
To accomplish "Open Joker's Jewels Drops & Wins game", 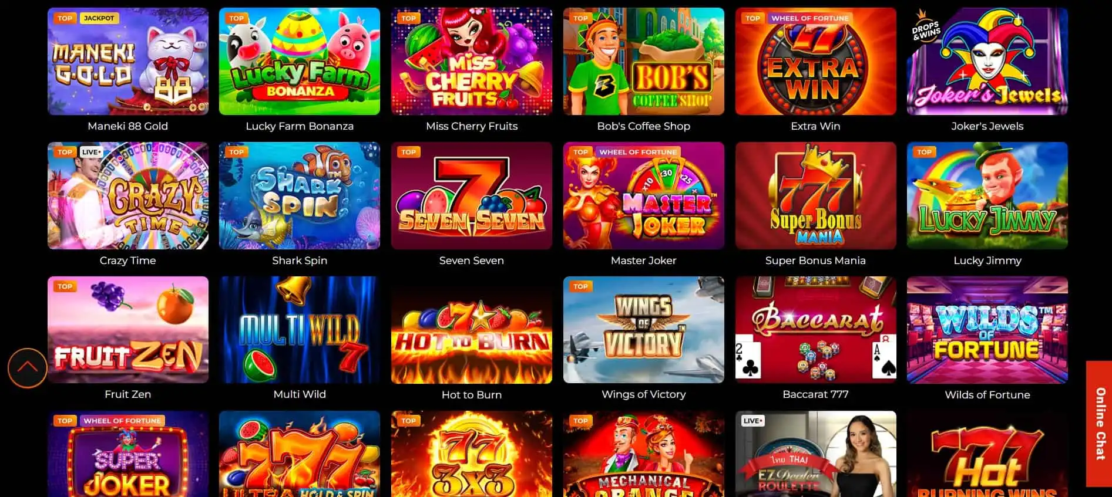I will (x=987, y=61).
